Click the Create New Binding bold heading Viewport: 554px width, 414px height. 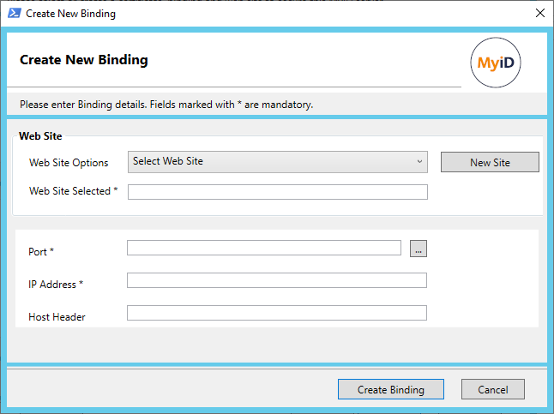click(x=84, y=60)
